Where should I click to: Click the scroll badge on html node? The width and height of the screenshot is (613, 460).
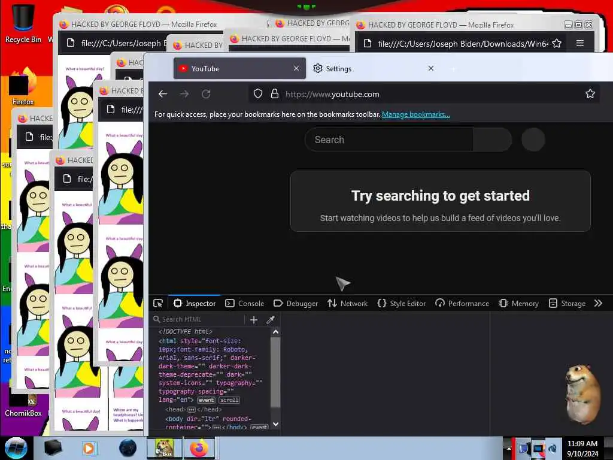229,400
